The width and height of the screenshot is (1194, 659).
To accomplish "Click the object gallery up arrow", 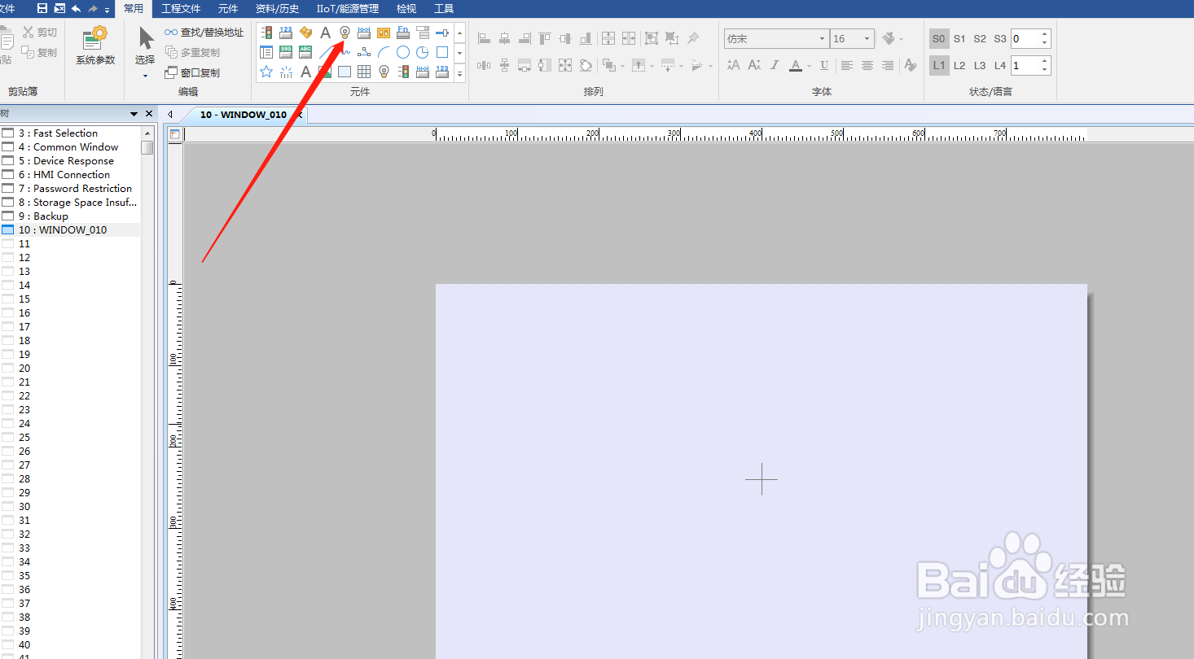I will pyautogui.click(x=460, y=33).
